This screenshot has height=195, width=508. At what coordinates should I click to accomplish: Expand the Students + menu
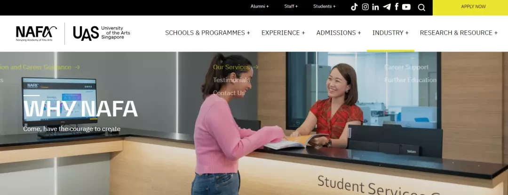click(324, 7)
